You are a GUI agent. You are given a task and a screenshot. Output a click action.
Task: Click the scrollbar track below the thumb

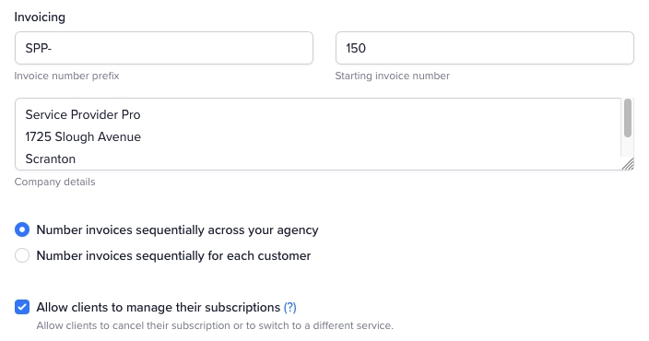pos(628,147)
